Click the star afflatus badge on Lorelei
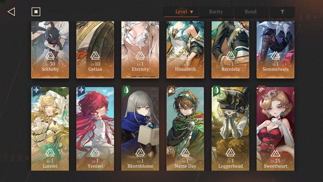Image resolution: width=323 pixels, height=182 pixels. [36, 90]
